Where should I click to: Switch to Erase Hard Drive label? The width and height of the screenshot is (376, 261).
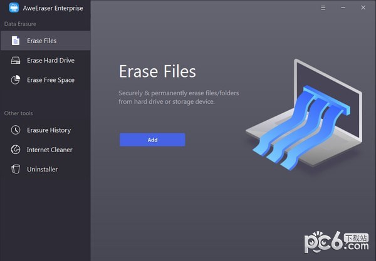click(x=51, y=60)
